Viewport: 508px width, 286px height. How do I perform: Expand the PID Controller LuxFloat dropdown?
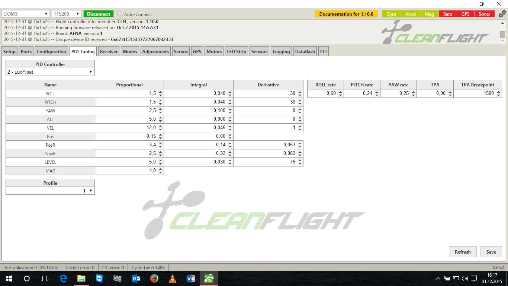click(50, 72)
